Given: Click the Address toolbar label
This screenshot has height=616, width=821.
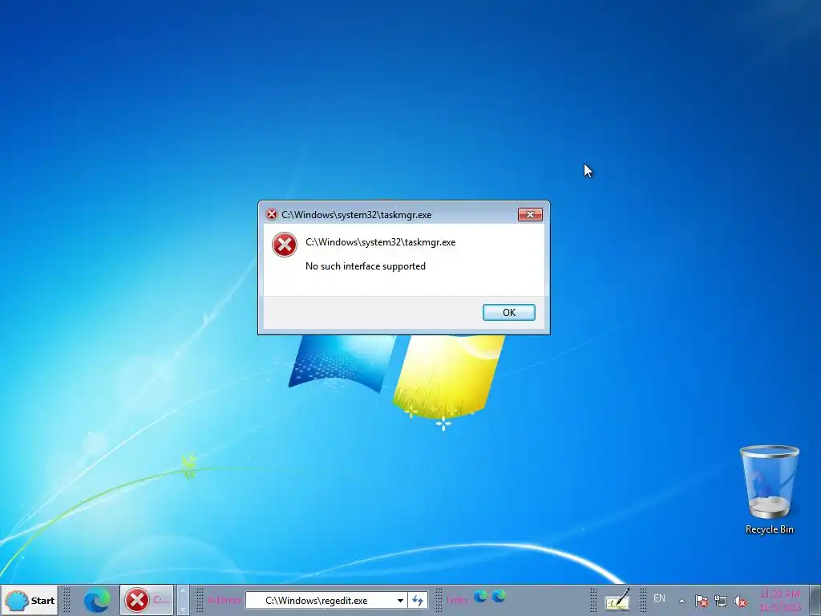Looking at the screenshot, I should (x=224, y=600).
